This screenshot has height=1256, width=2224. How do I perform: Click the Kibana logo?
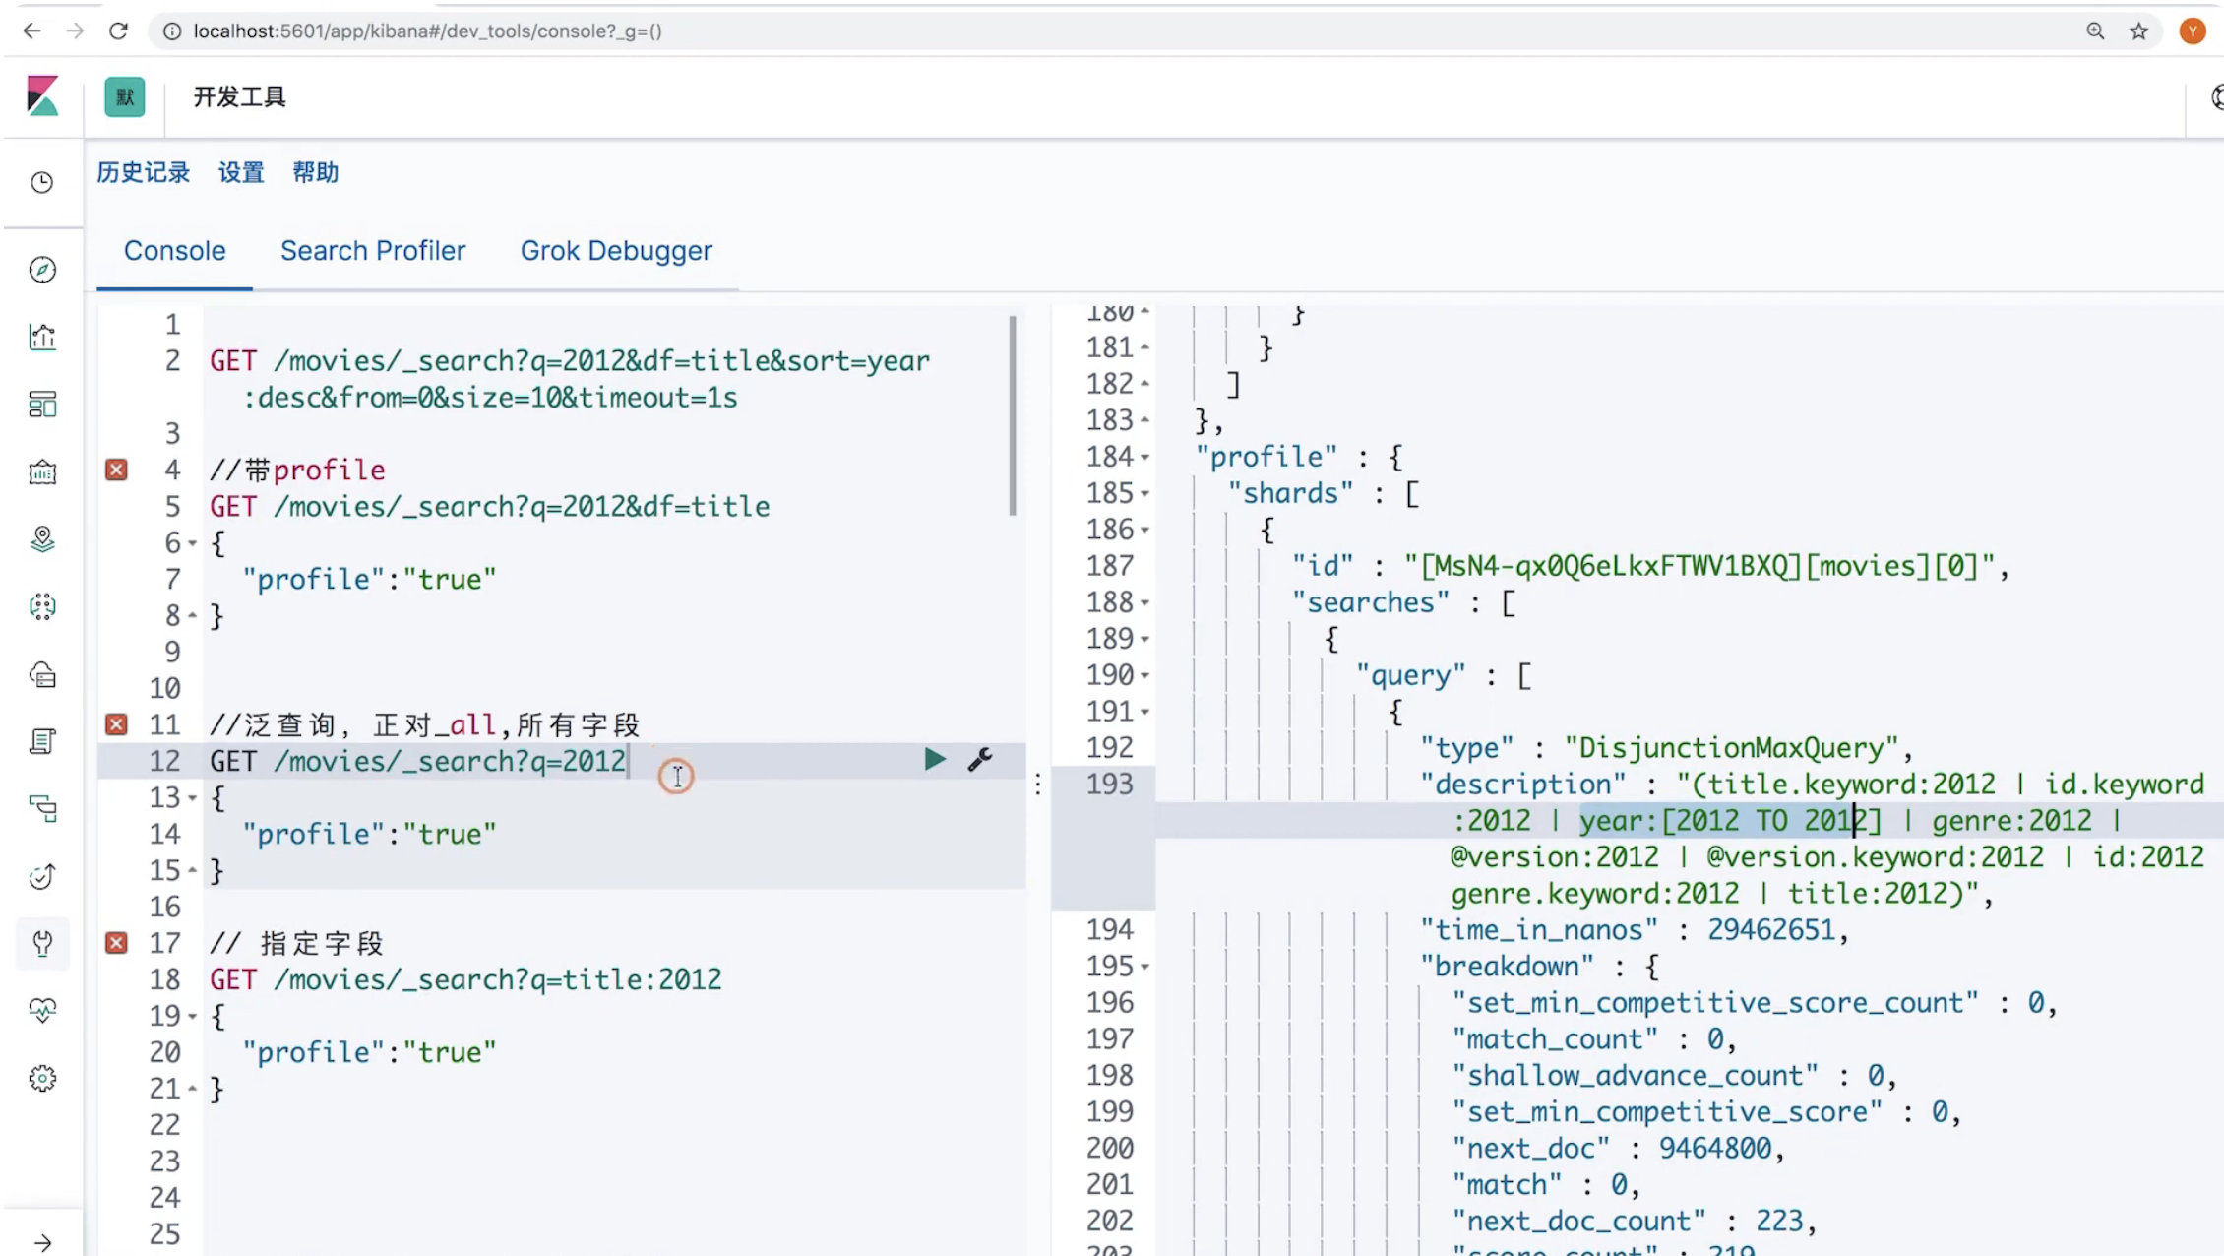42,96
